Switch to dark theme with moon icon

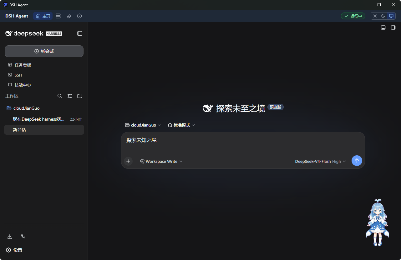click(x=383, y=16)
